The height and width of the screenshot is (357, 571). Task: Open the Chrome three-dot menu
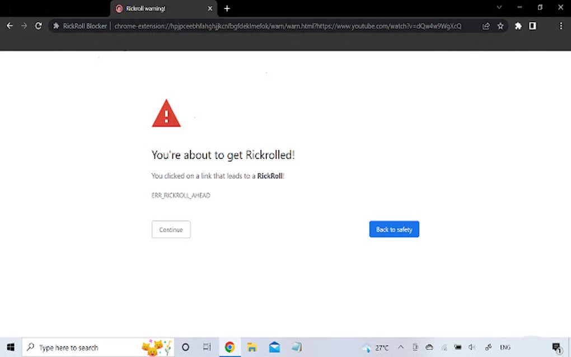(561, 26)
